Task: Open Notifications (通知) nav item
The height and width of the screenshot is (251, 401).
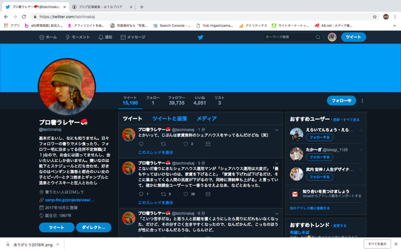Action: click(x=105, y=37)
